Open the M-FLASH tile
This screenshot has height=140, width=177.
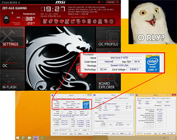[12, 80]
